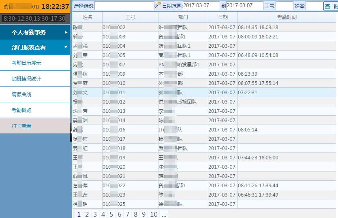This screenshot has width=338, height=218.
Task: Click the 查询 search button
Action: (x=331, y=6)
